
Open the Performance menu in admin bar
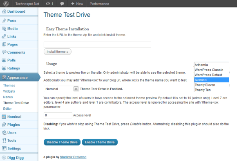click(x=99, y=4)
